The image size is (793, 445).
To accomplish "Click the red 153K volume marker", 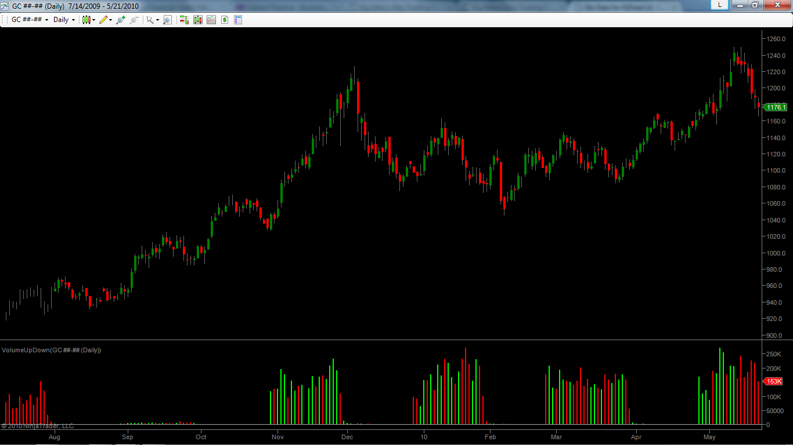I will tap(774, 381).
